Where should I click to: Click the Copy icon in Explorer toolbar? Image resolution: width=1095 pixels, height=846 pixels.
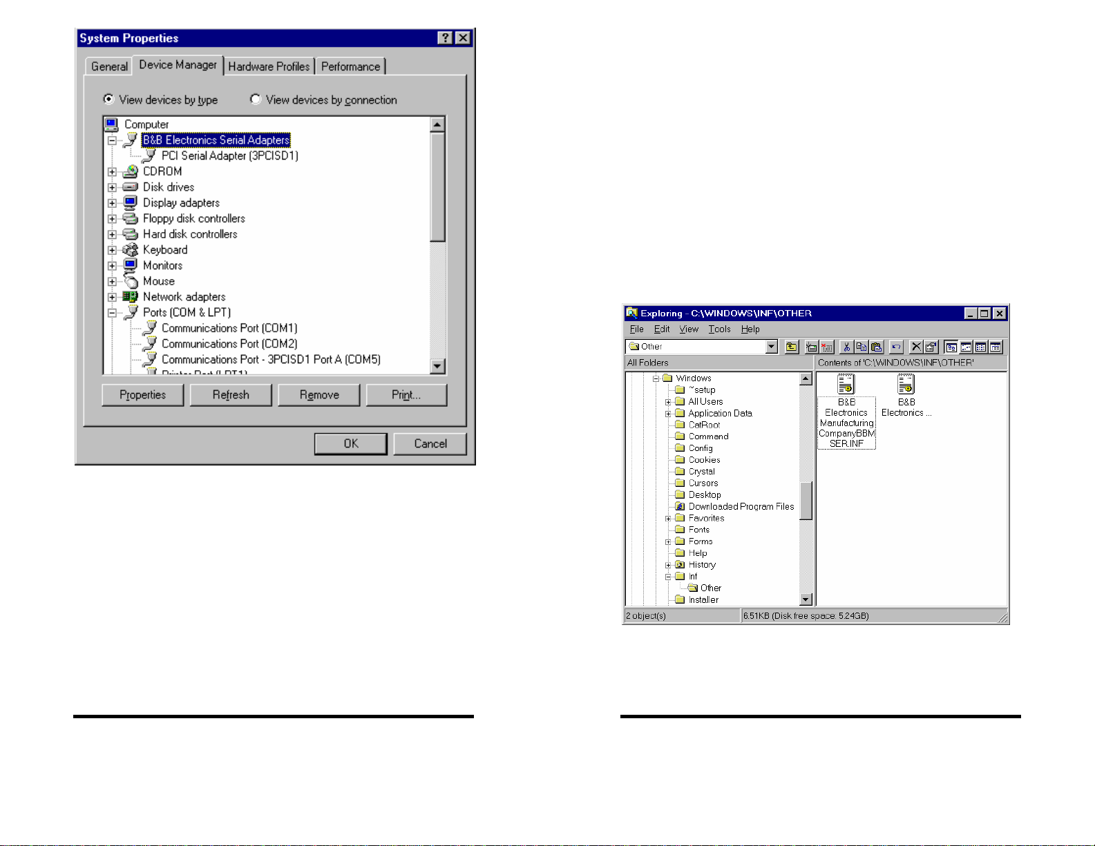(861, 347)
